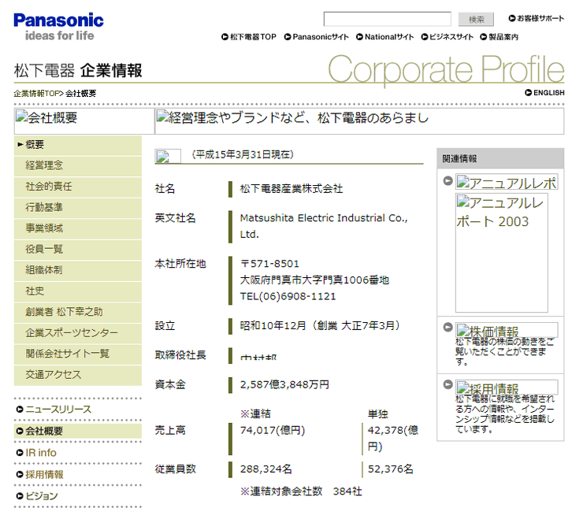Click arrow bullet beside アニュアルレポート
This screenshot has width=583, height=508.
(x=448, y=181)
